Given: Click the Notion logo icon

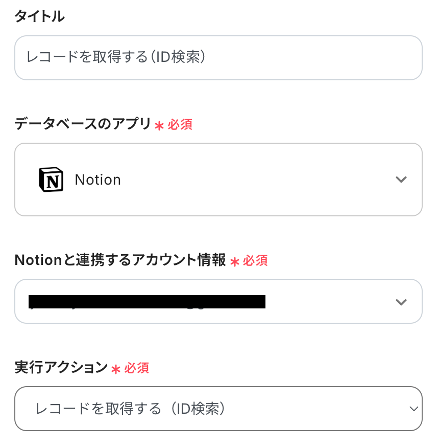Looking at the screenshot, I should 51,180.
